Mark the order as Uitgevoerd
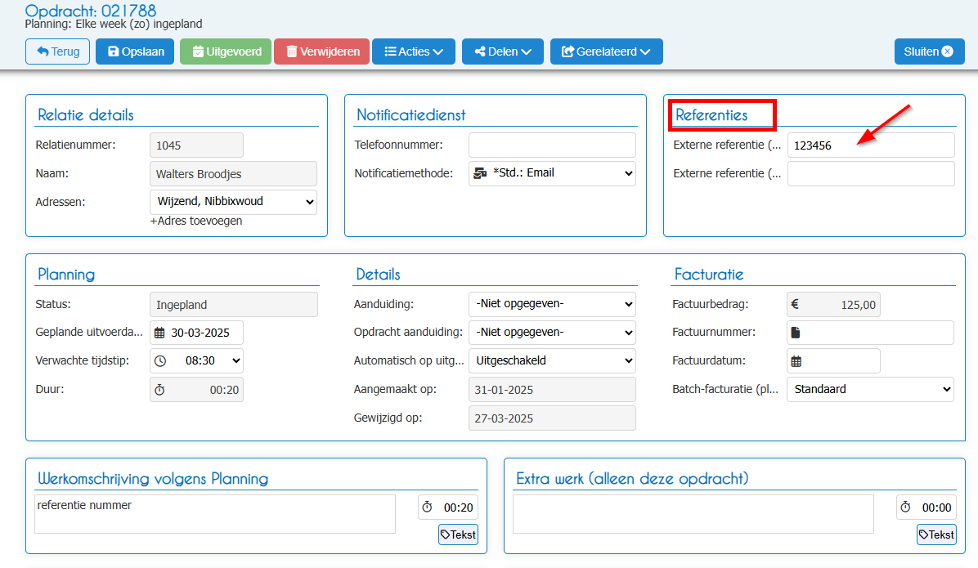The image size is (978, 568). 226,51
